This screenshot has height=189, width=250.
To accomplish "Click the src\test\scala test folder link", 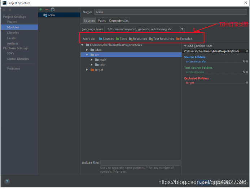I will (x=195, y=72).
